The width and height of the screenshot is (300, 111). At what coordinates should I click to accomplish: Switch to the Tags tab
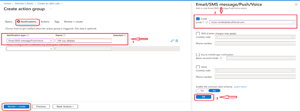(57, 22)
